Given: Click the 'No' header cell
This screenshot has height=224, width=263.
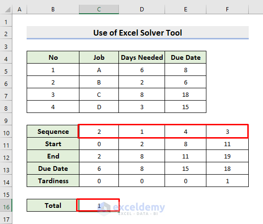Looking at the screenshot, I should [x=53, y=57].
